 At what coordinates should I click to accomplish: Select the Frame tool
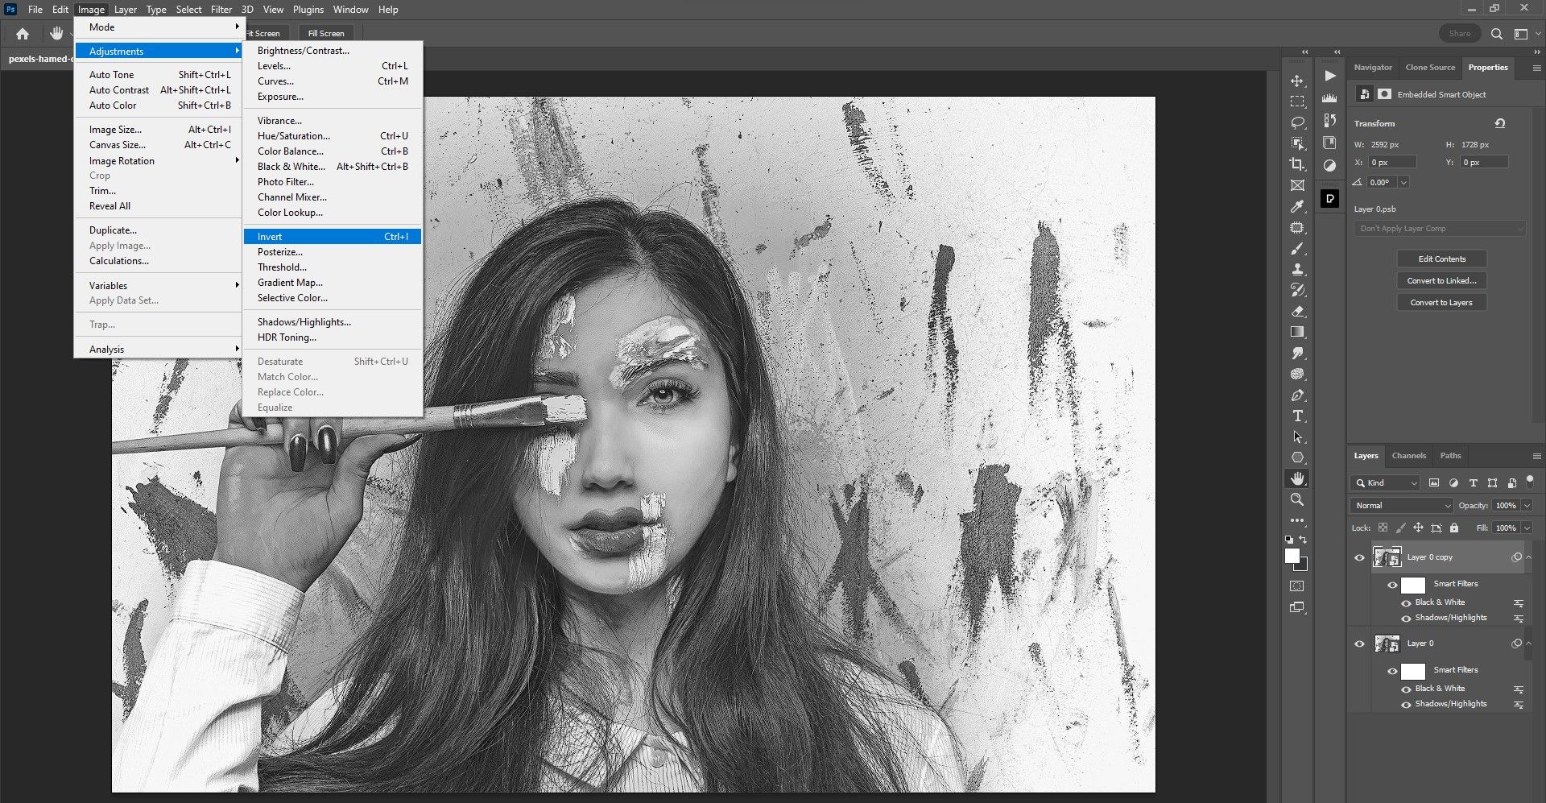(1297, 185)
